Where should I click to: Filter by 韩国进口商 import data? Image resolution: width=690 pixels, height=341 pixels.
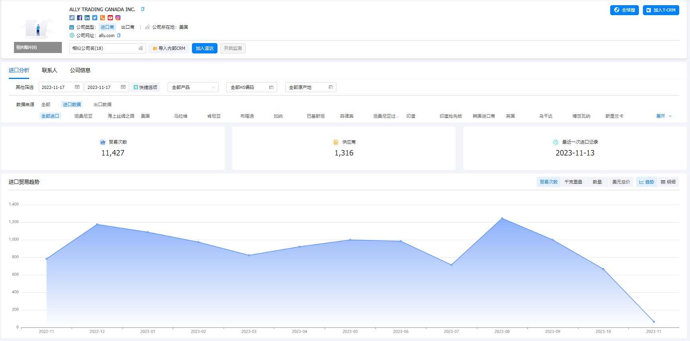(484, 116)
